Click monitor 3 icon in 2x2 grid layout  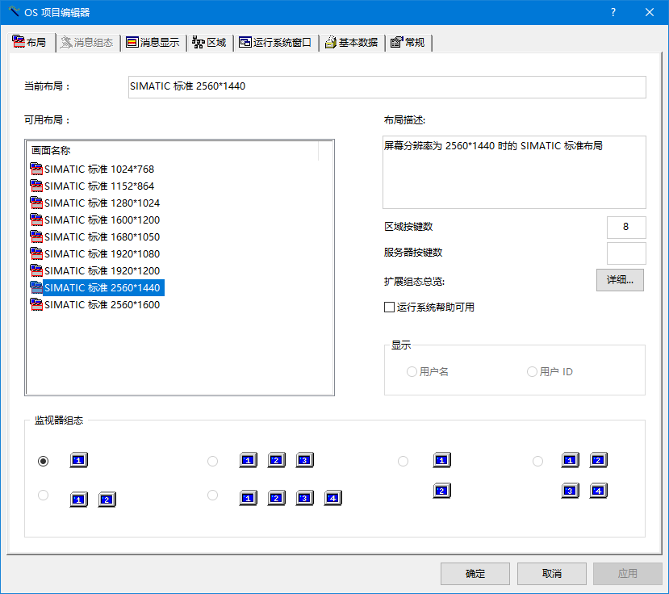[570, 491]
